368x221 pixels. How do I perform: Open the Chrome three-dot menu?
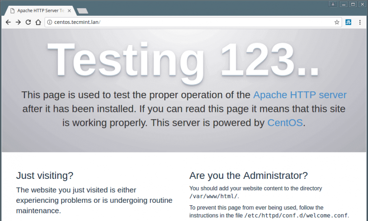360,22
